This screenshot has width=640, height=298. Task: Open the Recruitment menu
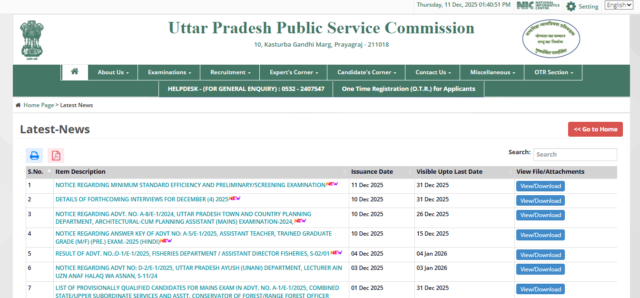230,72
